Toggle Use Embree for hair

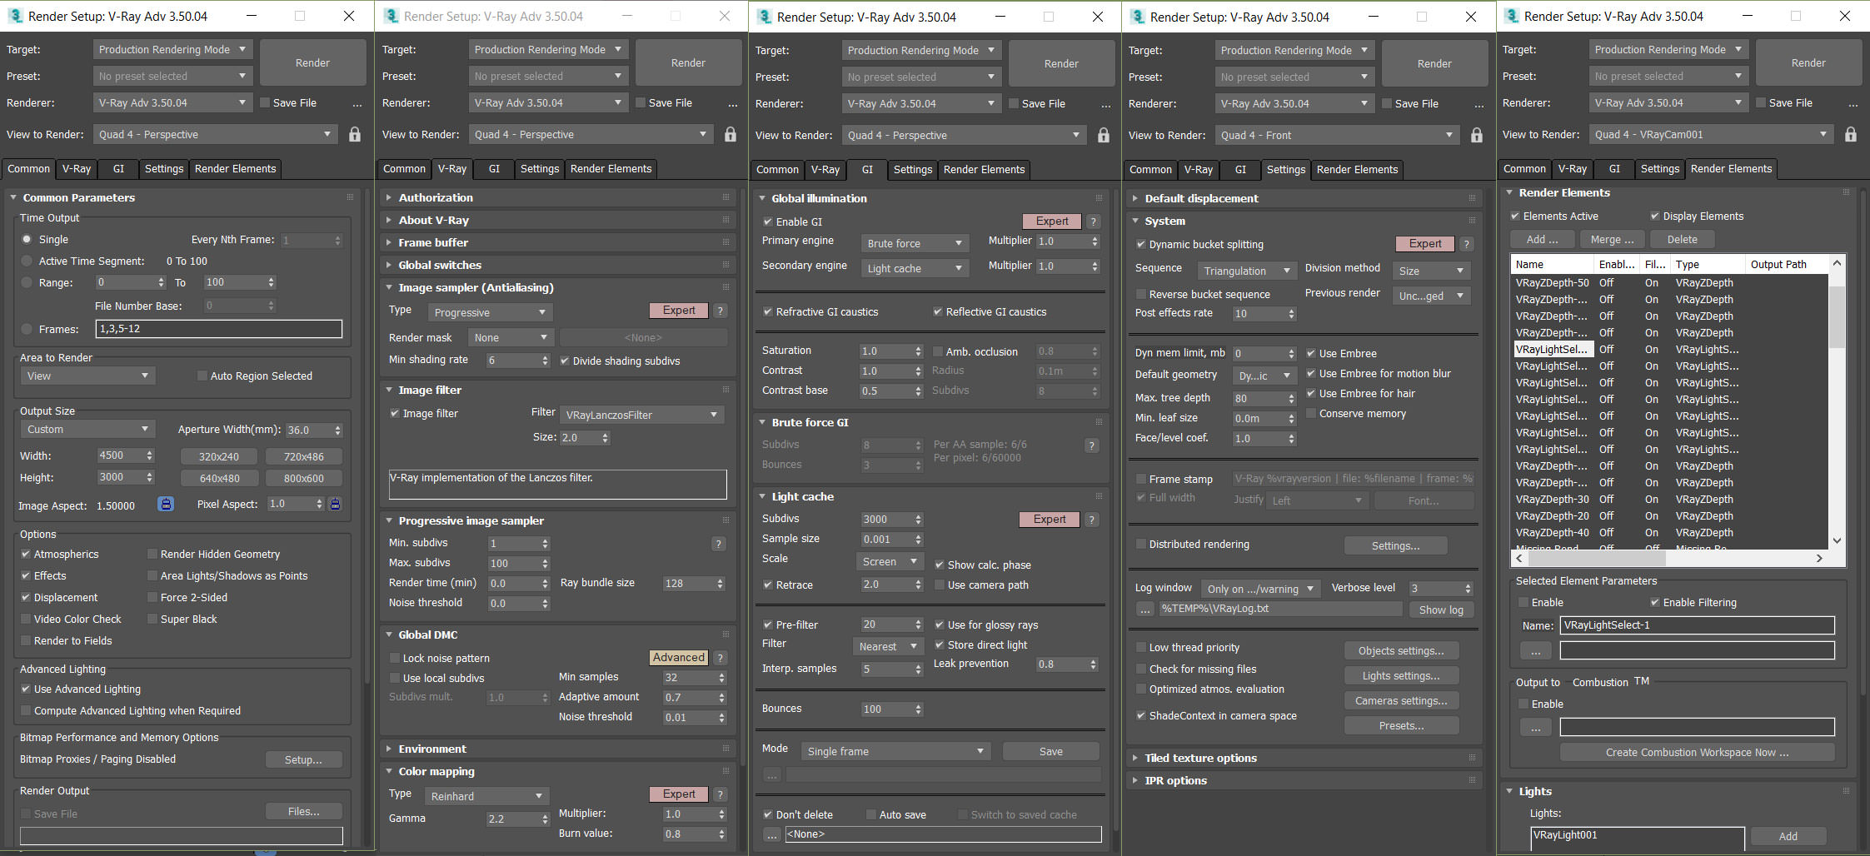point(1311,393)
